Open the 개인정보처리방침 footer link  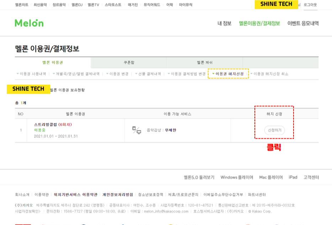pos(118,195)
